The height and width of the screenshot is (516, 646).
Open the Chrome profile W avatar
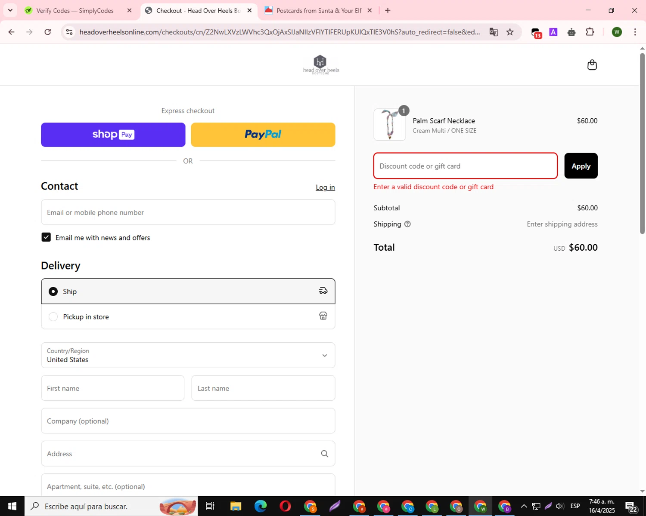[x=617, y=32]
